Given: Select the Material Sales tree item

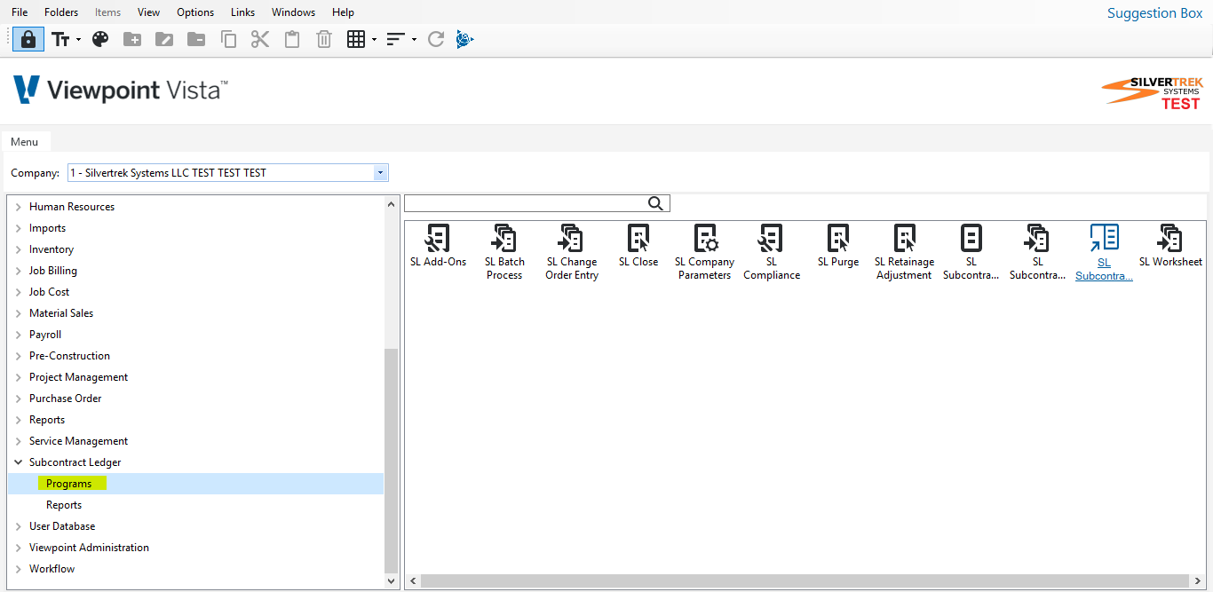Looking at the screenshot, I should [x=61, y=313].
